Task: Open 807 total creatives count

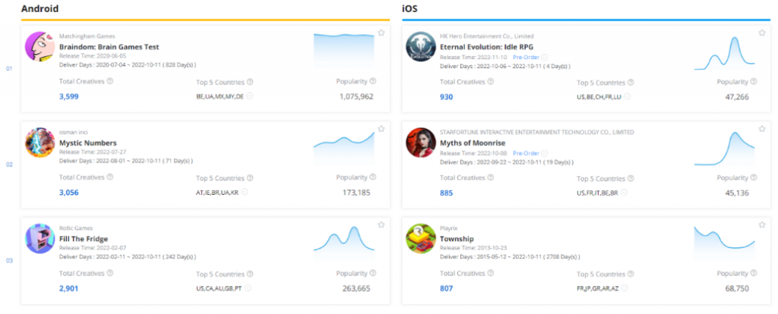Action: coord(447,289)
